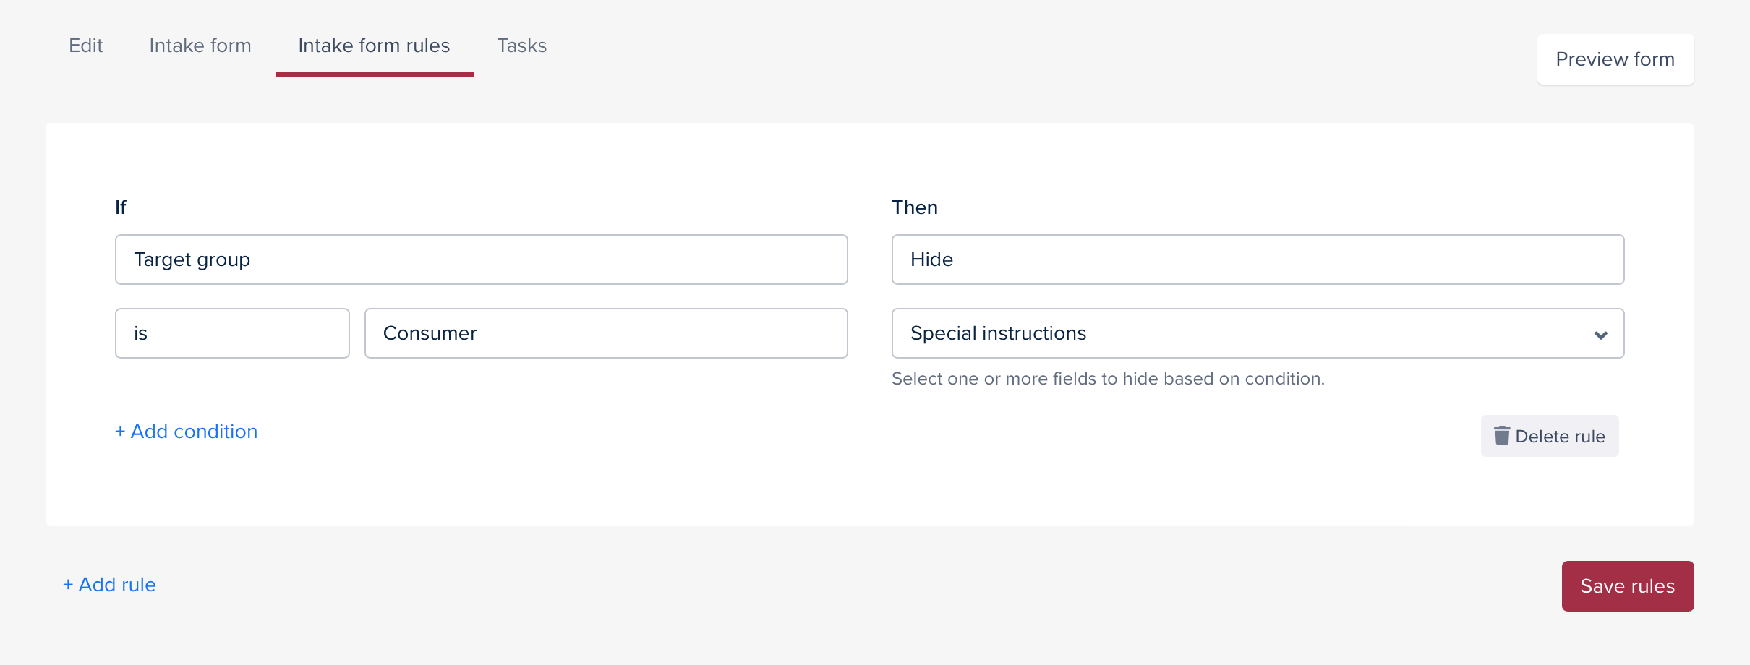
Task: Click the Save rules button
Action: (x=1628, y=585)
